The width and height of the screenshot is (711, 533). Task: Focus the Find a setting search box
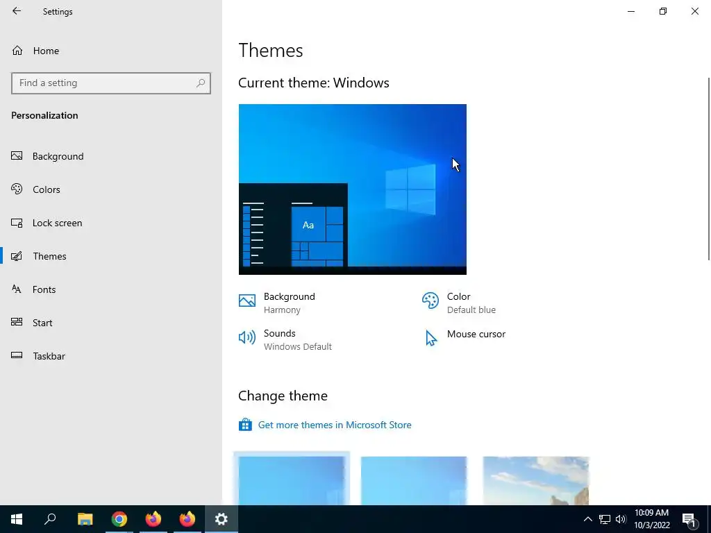coord(111,83)
